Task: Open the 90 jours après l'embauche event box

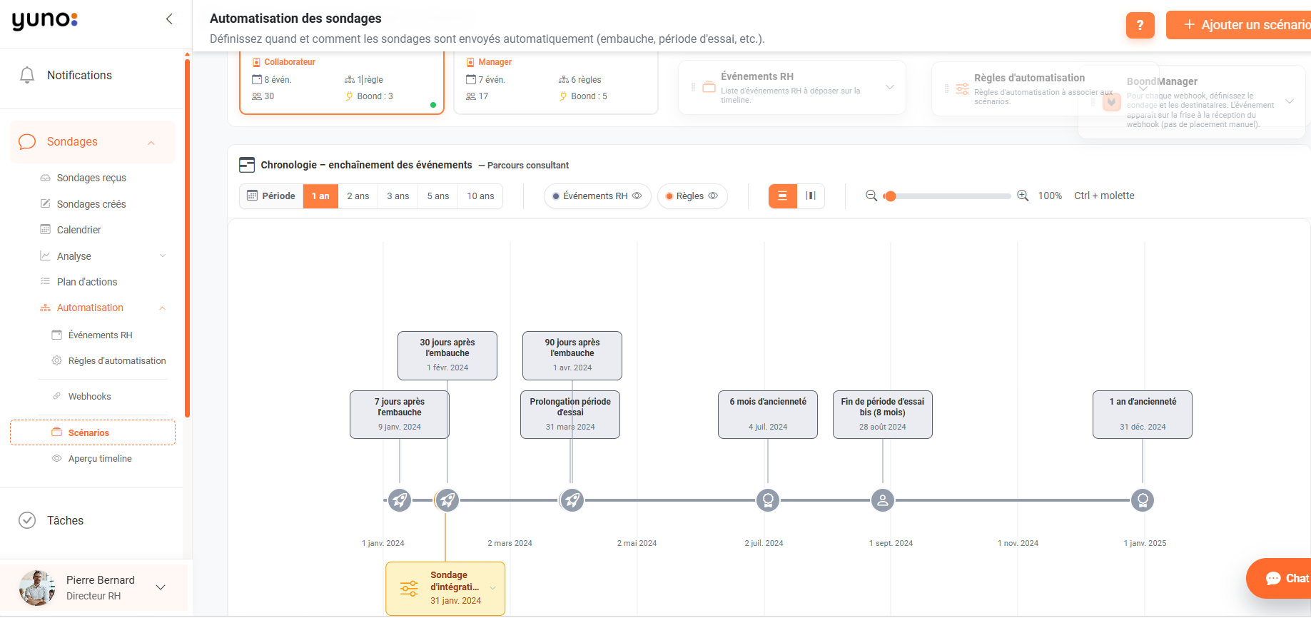Action: point(572,355)
